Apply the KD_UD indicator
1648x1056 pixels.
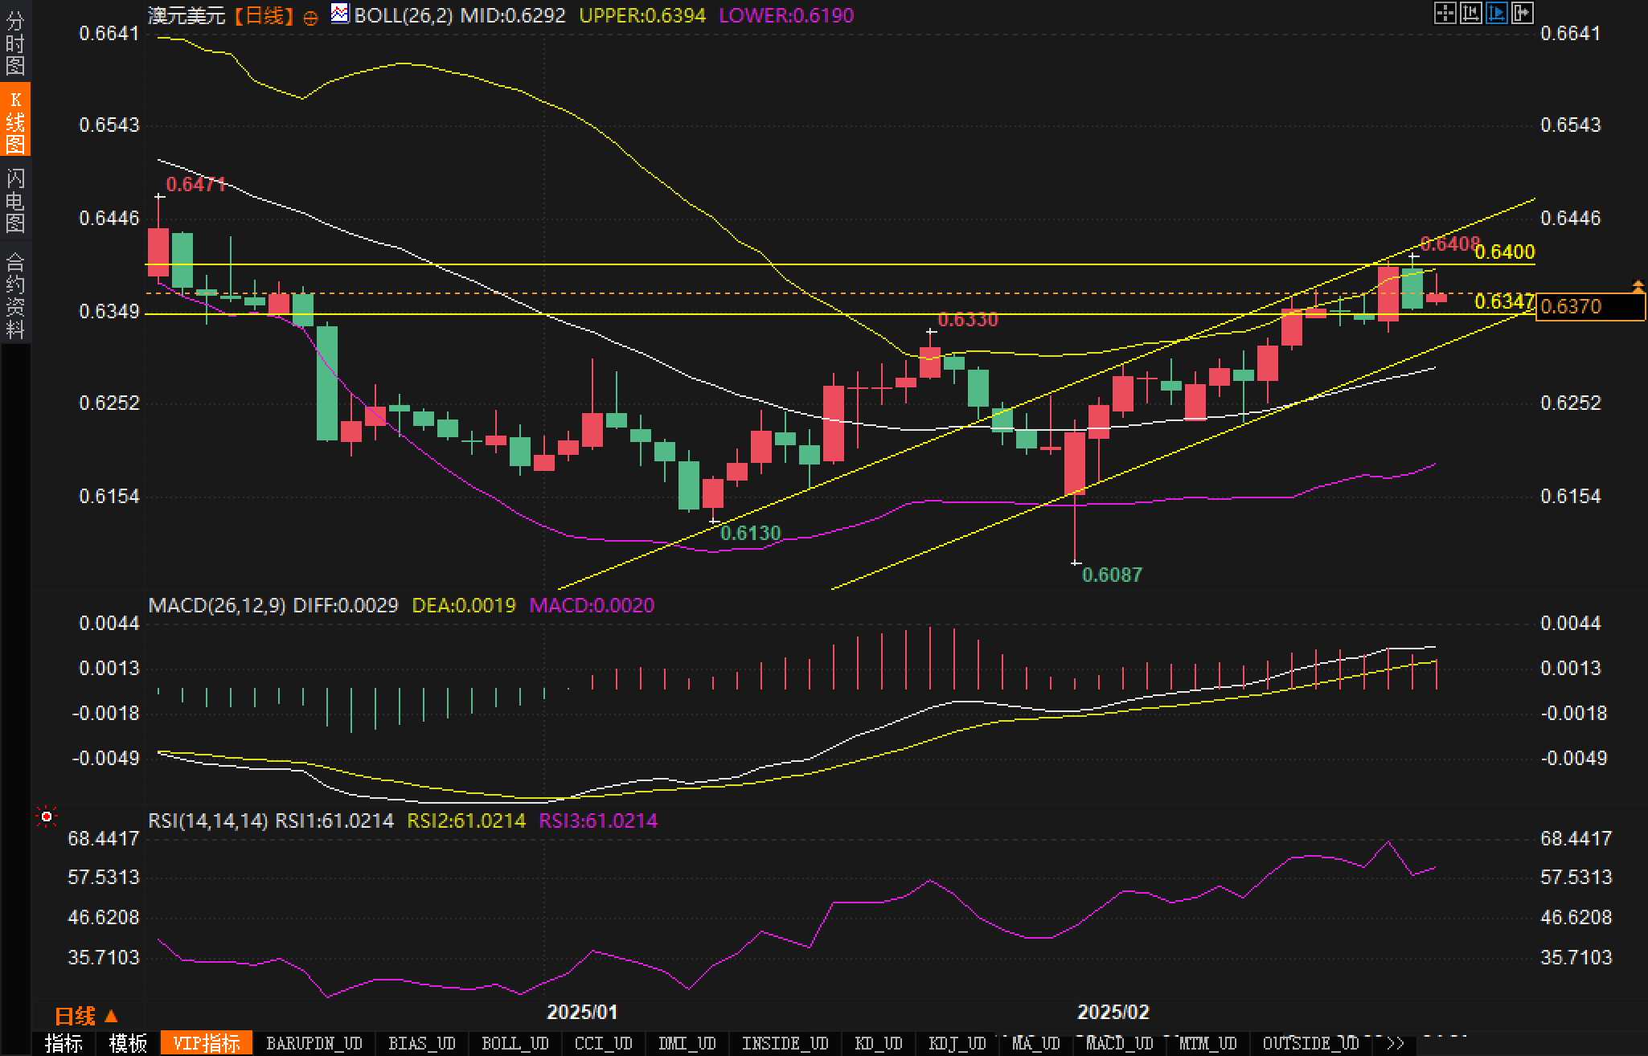tap(878, 1044)
